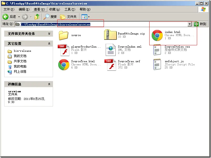Viewport: 211px width, 158px height.
Task: Click the folder icon in the title bar
Action: [x=3, y=3]
